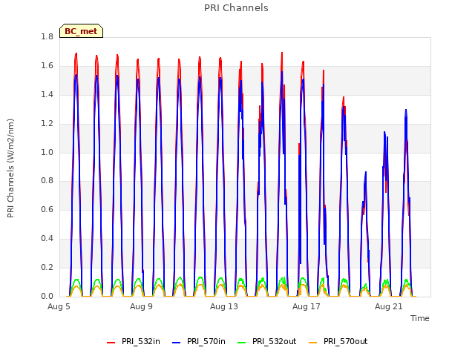Toggle the PRI_532out legend entry
The width and height of the screenshot is (475, 356).
[x=267, y=342]
